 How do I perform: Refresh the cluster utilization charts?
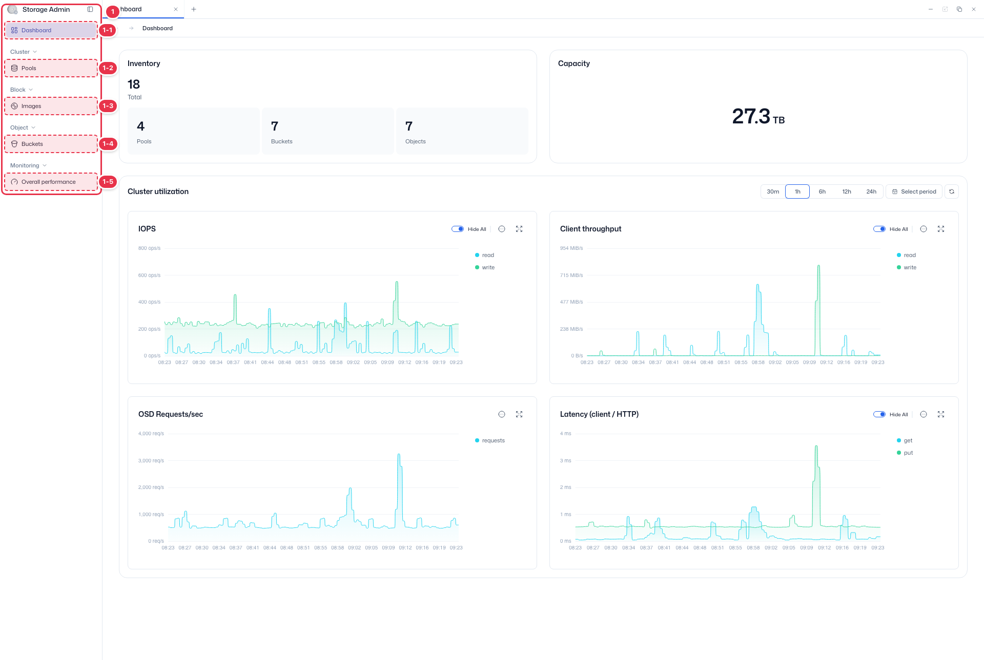click(952, 191)
